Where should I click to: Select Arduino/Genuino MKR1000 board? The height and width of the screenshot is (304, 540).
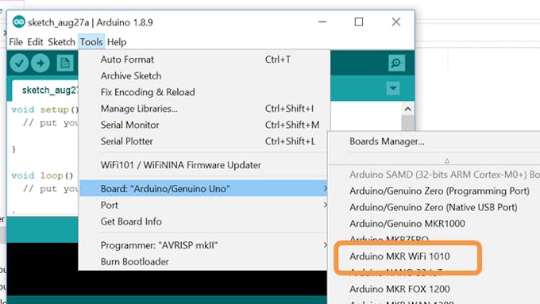(x=407, y=224)
